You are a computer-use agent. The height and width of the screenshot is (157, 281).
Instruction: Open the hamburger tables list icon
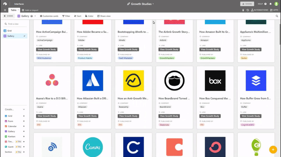pyautogui.click(x=5, y=10)
